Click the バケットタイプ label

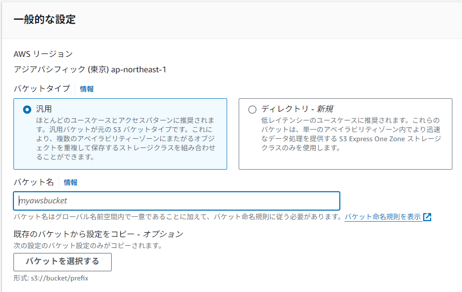click(42, 89)
